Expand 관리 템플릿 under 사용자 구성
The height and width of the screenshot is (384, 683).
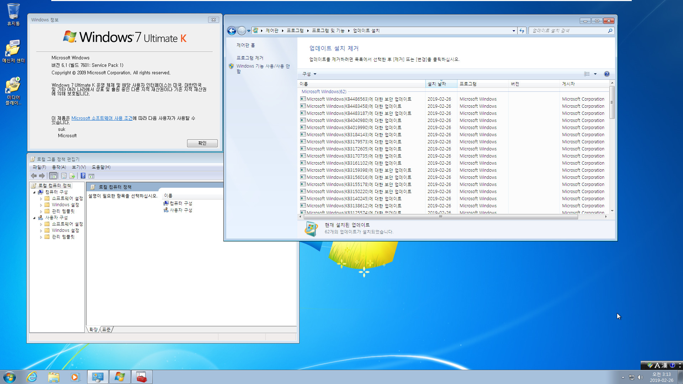pyautogui.click(x=41, y=237)
